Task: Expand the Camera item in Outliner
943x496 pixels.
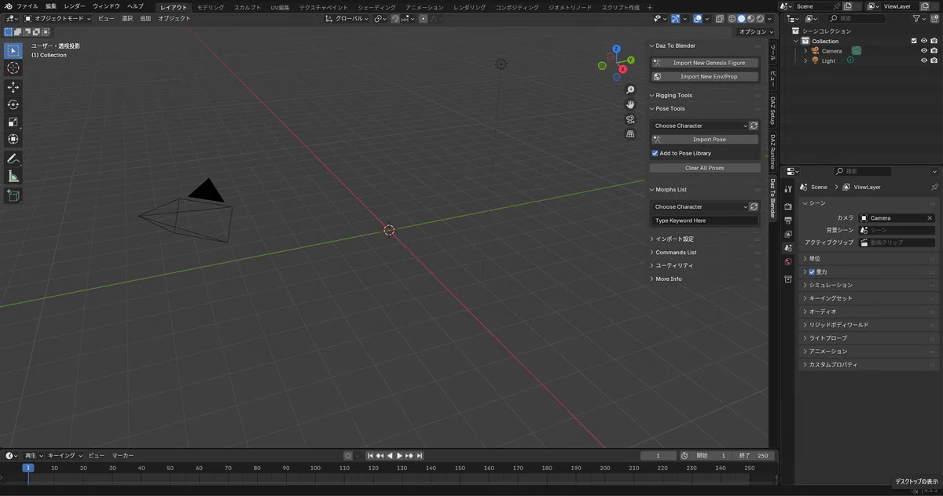Action: 805,51
